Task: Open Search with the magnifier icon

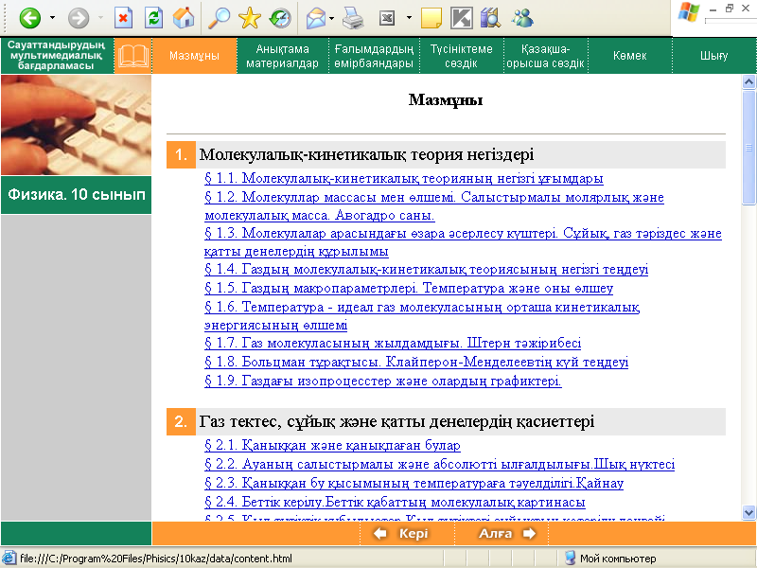Action: pos(220,17)
